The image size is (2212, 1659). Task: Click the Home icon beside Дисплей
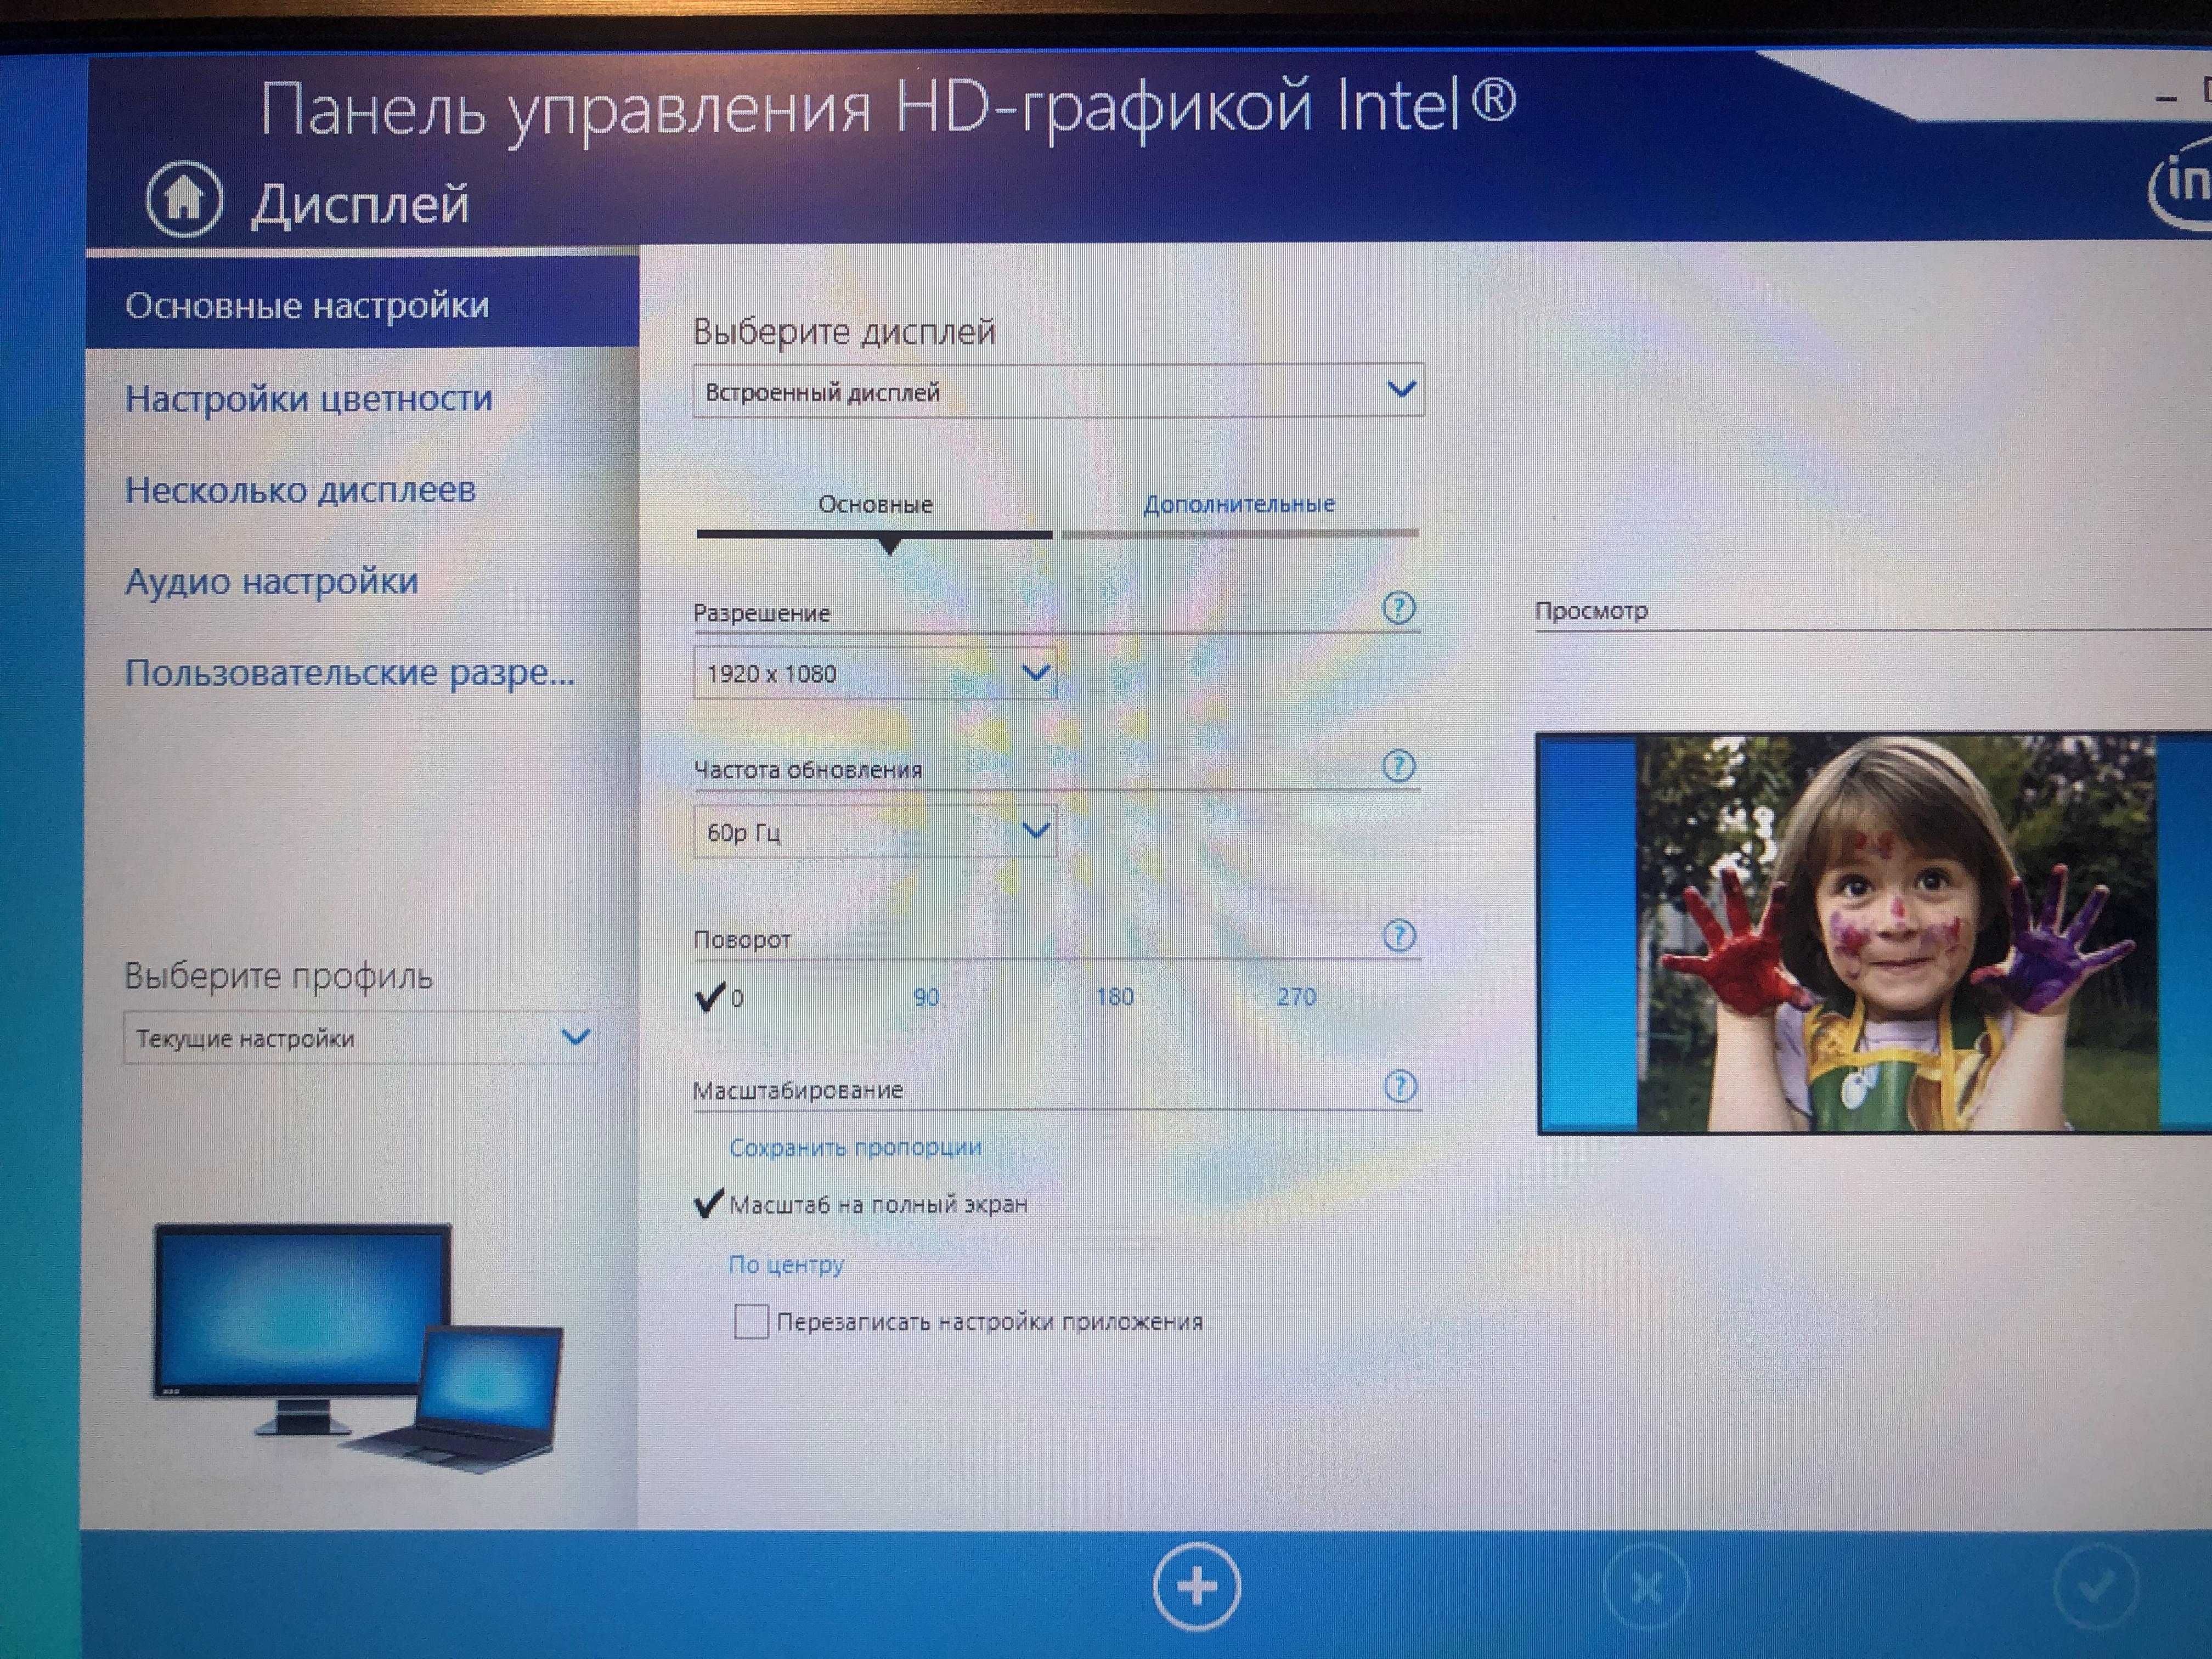click(x=183, y=199)
